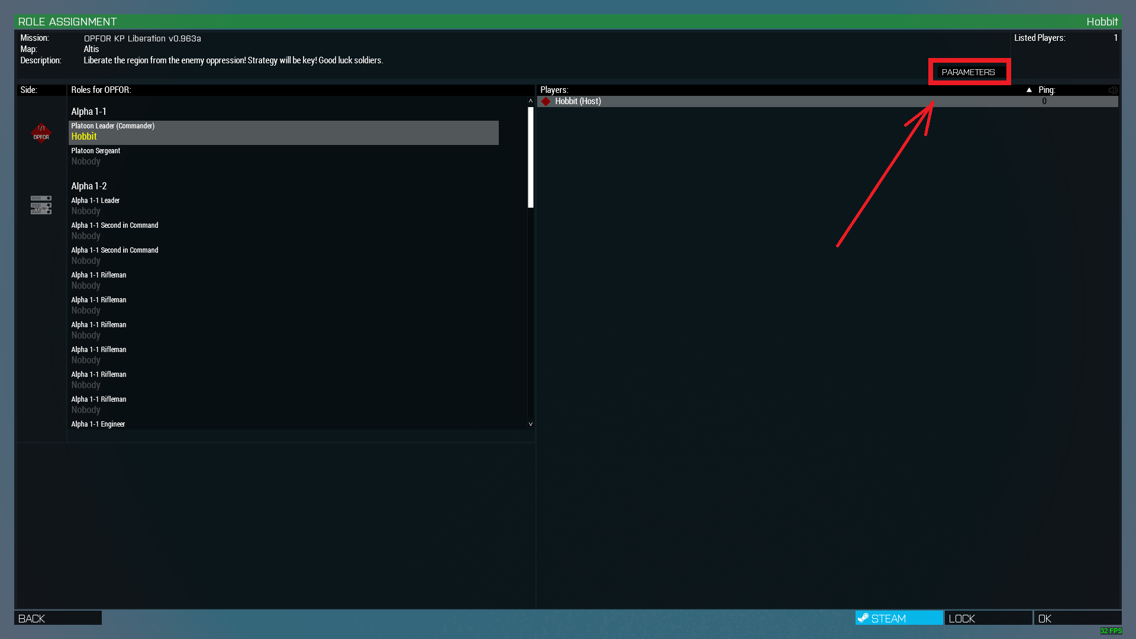1136x639 pixels.
Task: Select the Virtual server side icon
Action: [41, 205]
